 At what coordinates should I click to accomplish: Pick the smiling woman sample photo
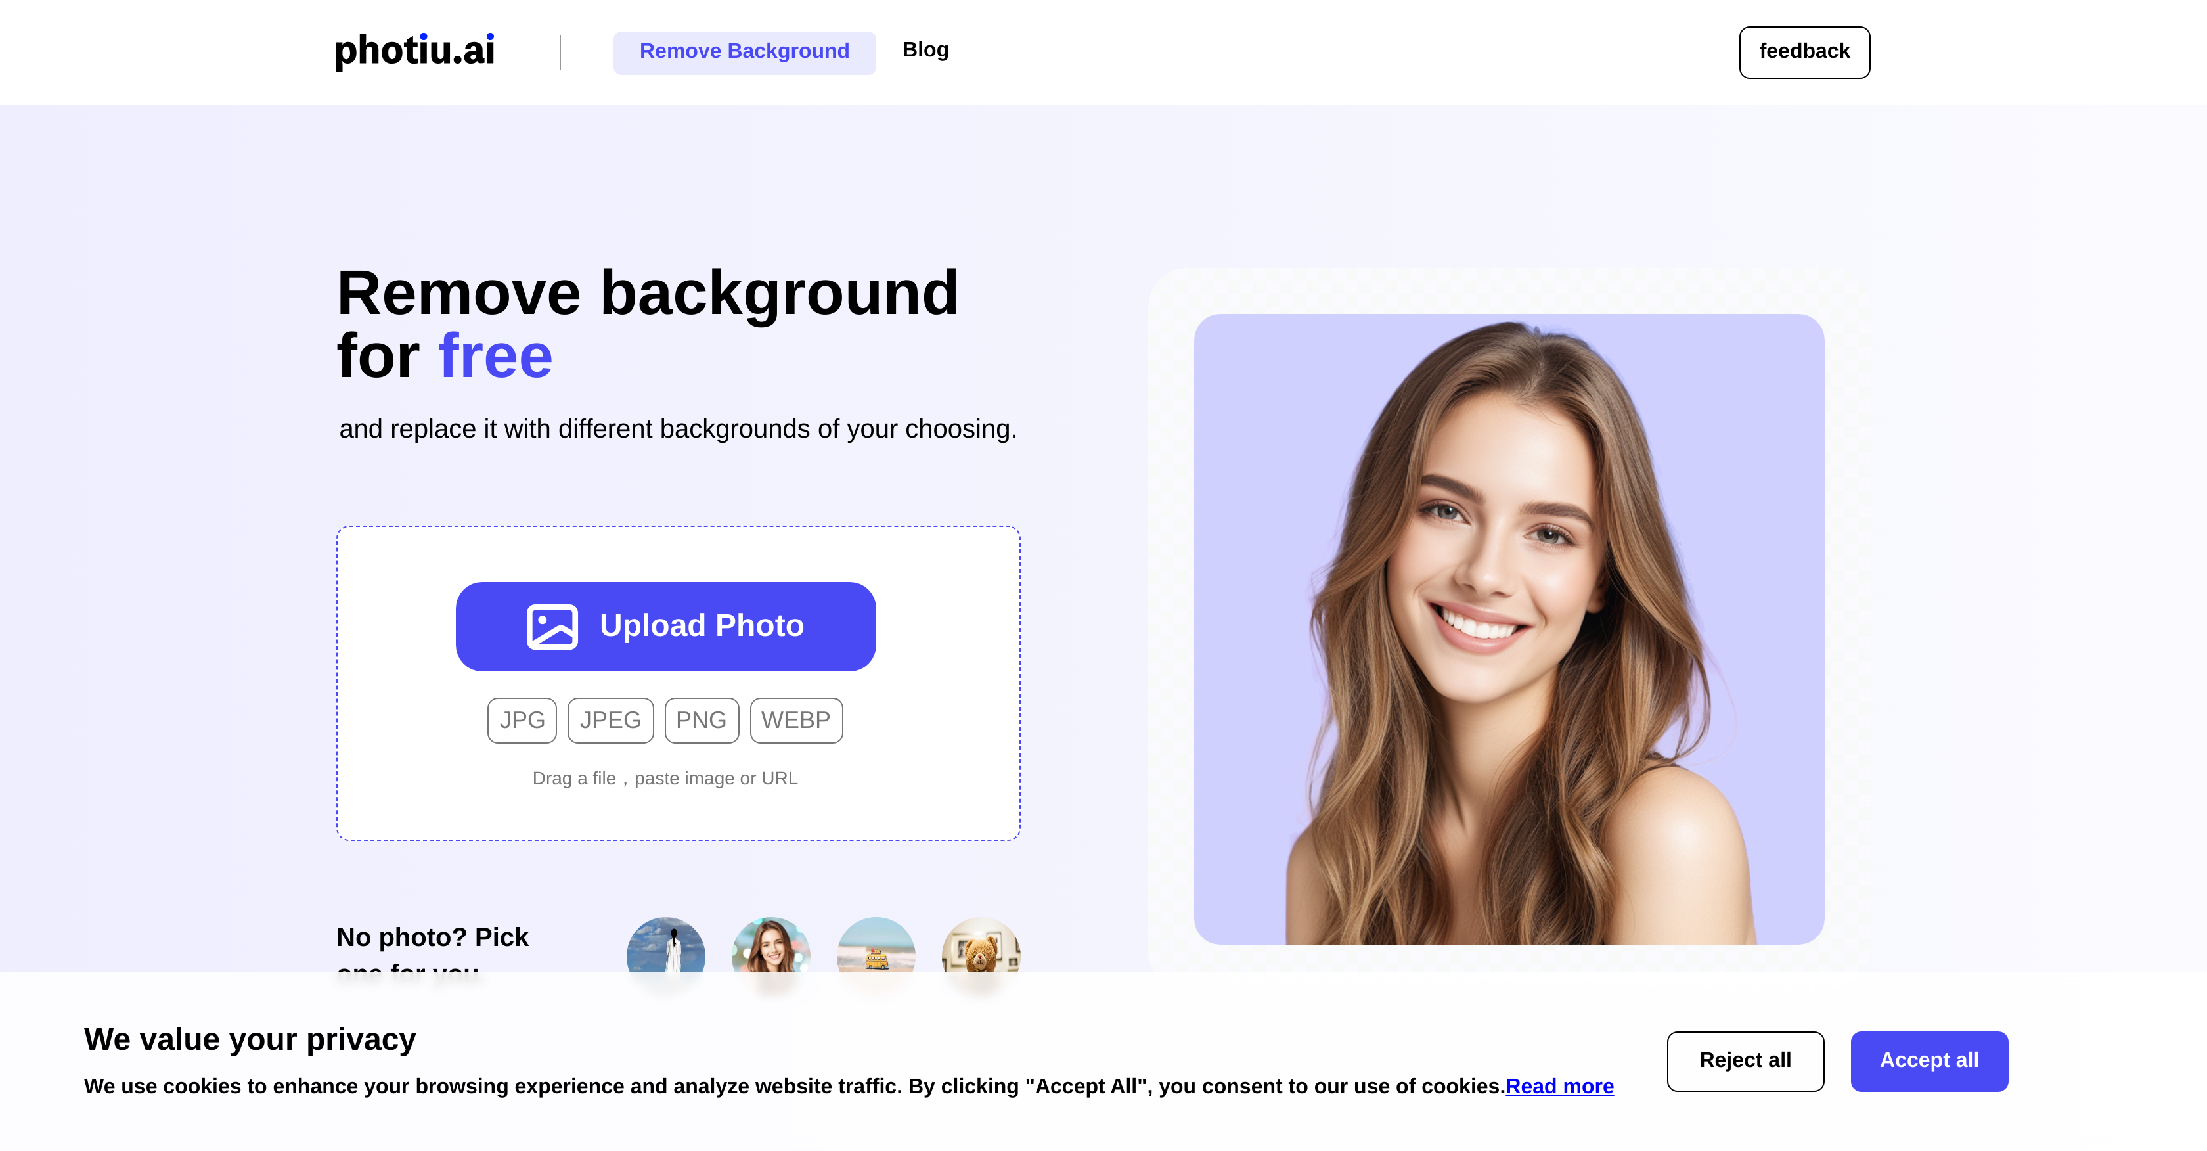tap(770, 946)
